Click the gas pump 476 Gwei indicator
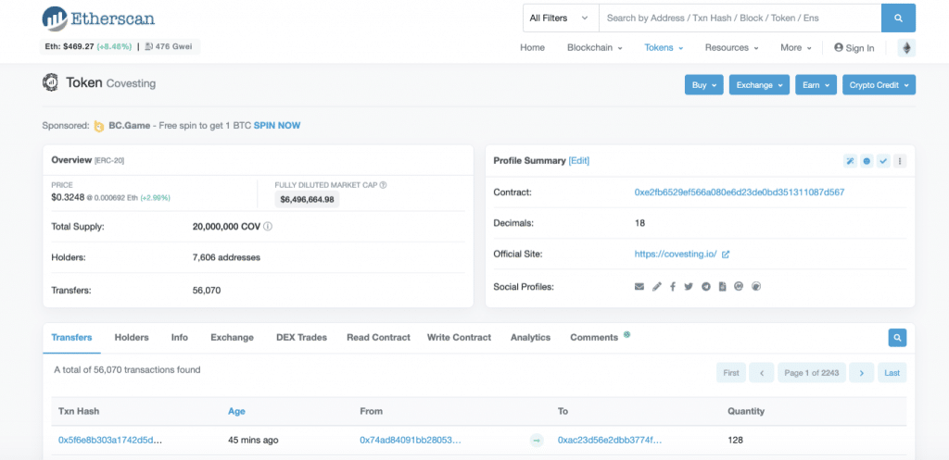 click(x=171, y=46)
